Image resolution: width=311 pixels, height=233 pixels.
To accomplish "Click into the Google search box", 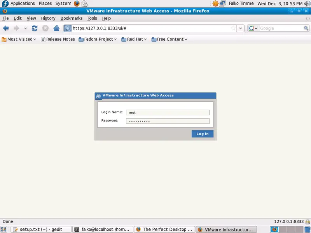I will coord(281,28).
